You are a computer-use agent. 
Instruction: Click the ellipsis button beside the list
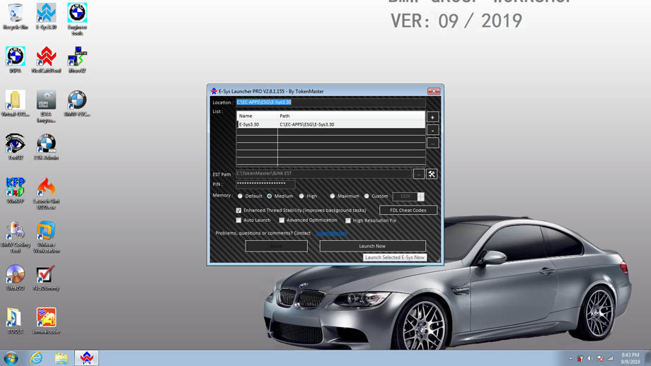[432, 143]
